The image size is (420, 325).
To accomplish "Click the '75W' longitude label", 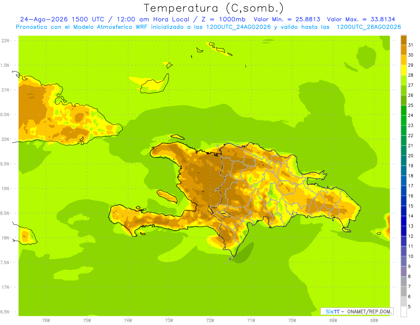I will (x=87, y=320).
